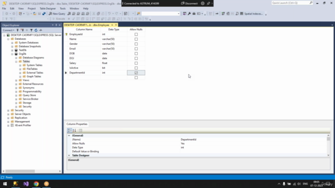Viewport: 335px width, 188px height.
Task: Click the Open File folder icon
Action: coord(35,14)
